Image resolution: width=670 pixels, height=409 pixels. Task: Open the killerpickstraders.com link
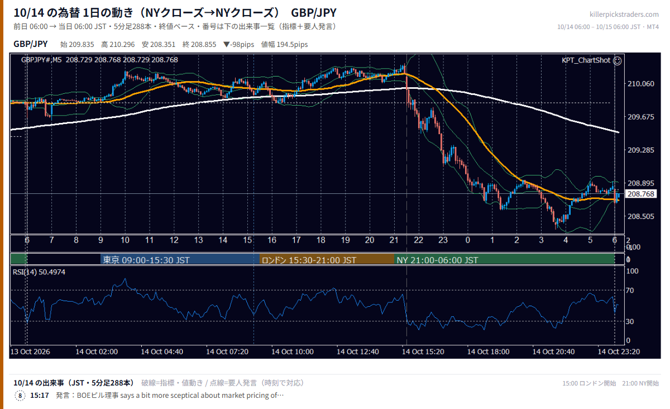(624, 15)
